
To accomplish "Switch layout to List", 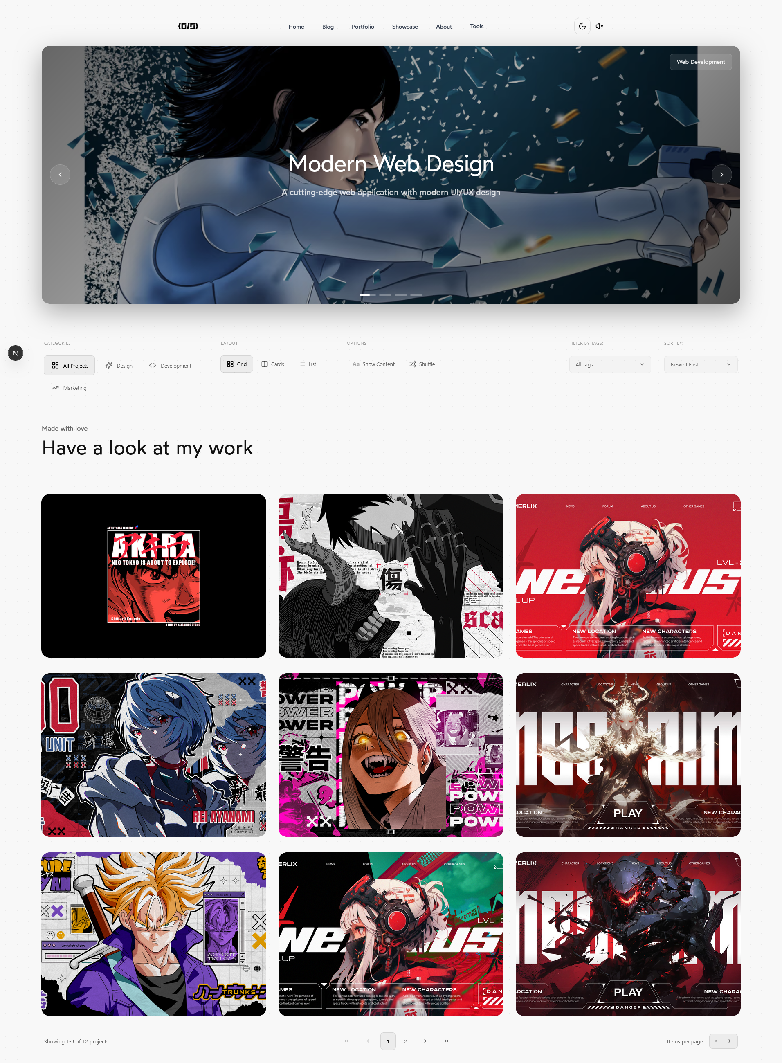I will tap(307, 364).
